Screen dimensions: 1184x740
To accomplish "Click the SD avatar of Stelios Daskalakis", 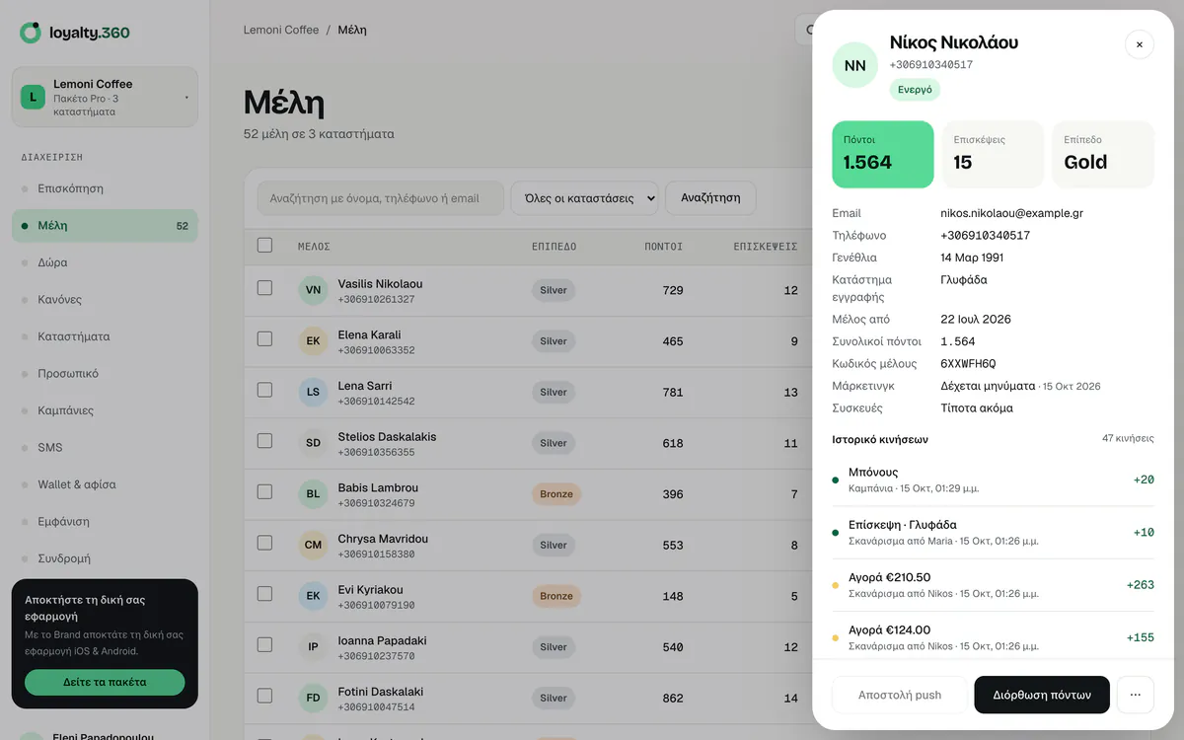I will pos(313,443).
